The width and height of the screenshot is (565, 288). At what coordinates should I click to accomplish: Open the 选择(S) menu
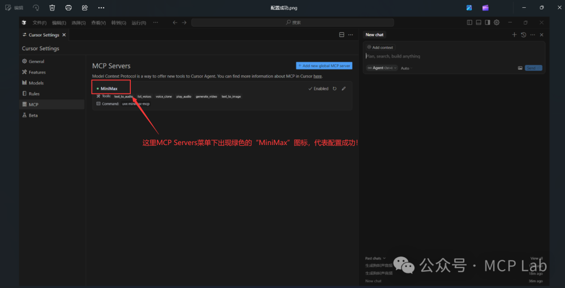(78, 22)
